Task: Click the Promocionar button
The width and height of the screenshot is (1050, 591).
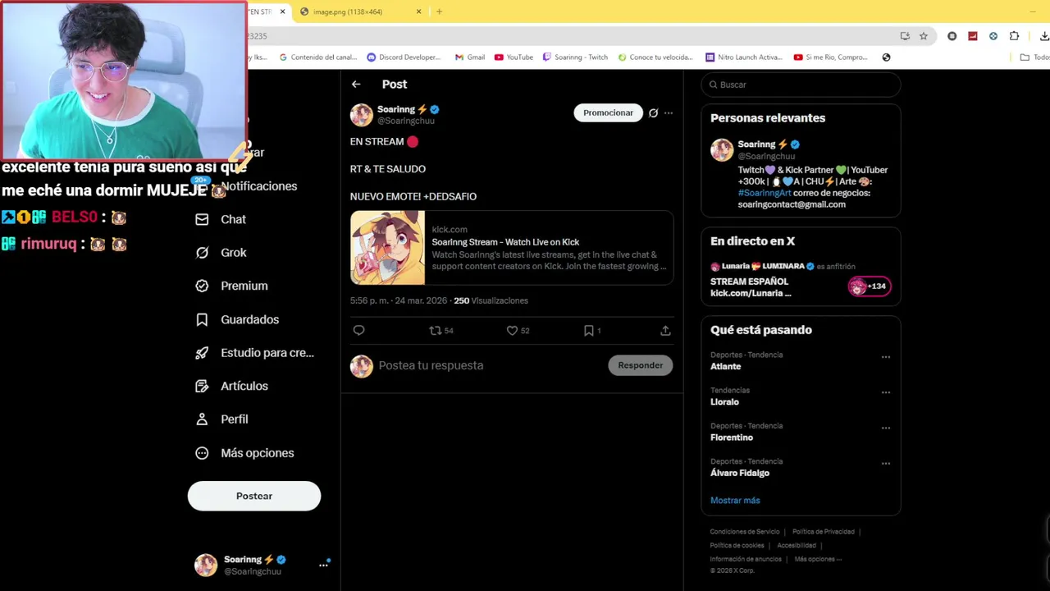Action: (x=608, y=112)
